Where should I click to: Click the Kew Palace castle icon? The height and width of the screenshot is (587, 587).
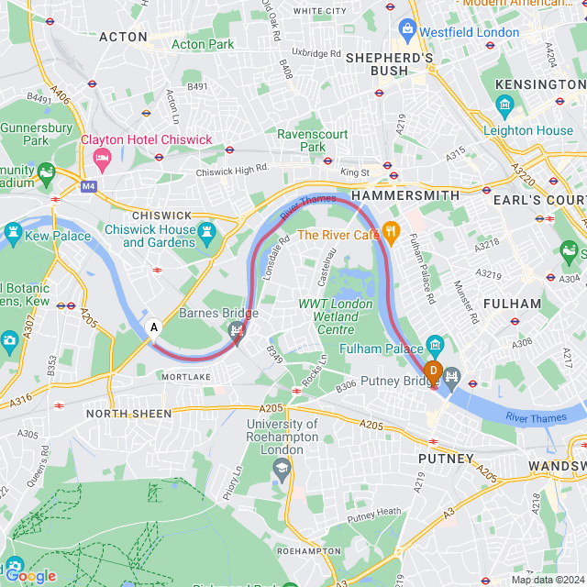pyautogui.click(x=13, y=233)
